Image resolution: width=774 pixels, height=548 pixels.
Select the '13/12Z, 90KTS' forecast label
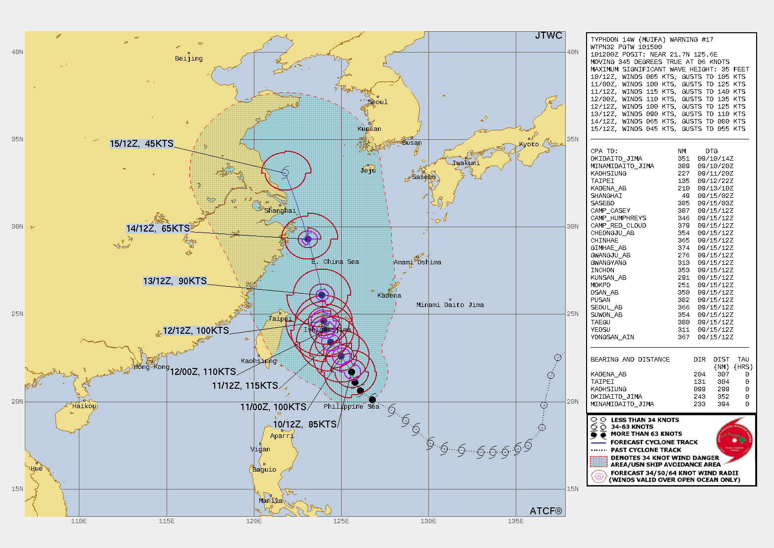pos(175,281)
